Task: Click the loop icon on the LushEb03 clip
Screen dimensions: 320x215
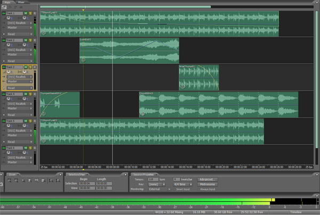Action: tap(83, 60)
